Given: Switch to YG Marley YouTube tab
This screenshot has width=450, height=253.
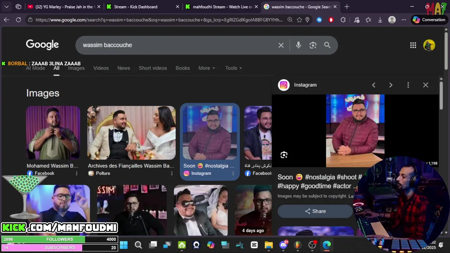Looking at the screenshot, I should click(64, 7).
